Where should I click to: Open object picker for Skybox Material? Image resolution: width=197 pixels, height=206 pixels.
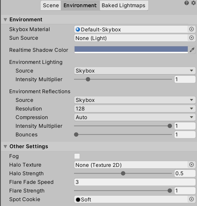pos(191,29)
